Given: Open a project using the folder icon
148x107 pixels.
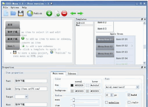Looking at the screenshot, I should pyautogui.click(x=13, y=13).
